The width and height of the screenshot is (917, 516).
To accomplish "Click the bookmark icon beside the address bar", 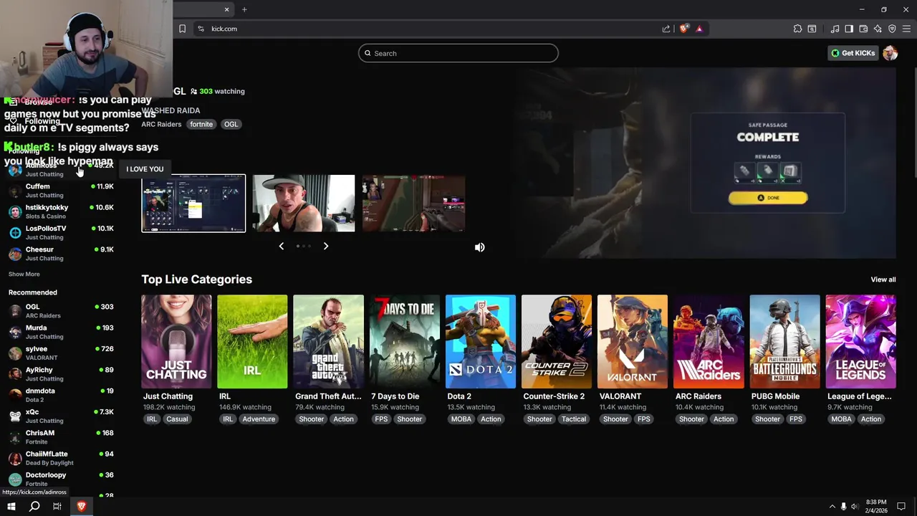I will point(182,29).
